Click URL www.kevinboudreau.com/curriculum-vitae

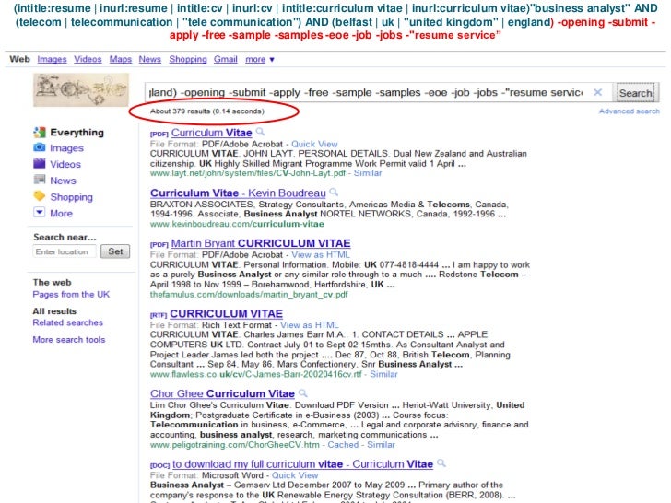(237, 224)
